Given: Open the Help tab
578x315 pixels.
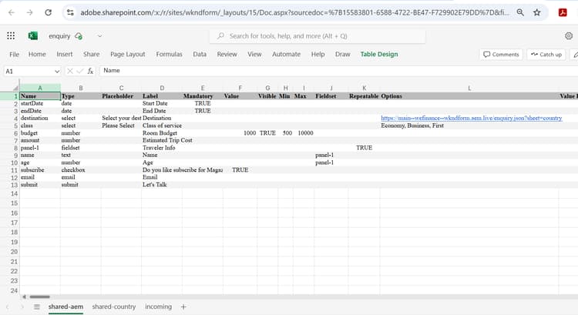Looking at the screenshot, I should tap(318, 54).
